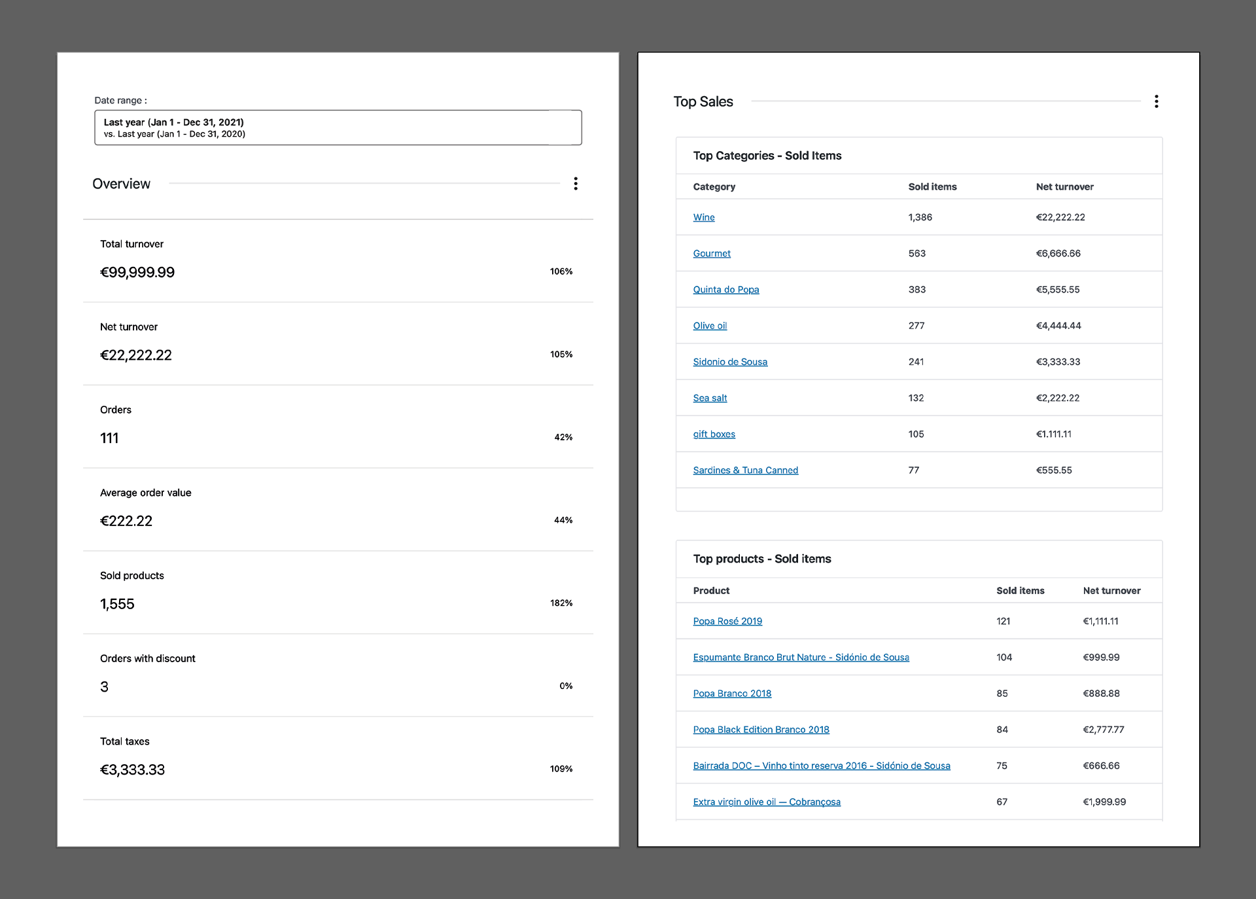Open the gift boxes category link
Image resolution: width=1256 pixels, height=899 pixels.
pos(714,434)
